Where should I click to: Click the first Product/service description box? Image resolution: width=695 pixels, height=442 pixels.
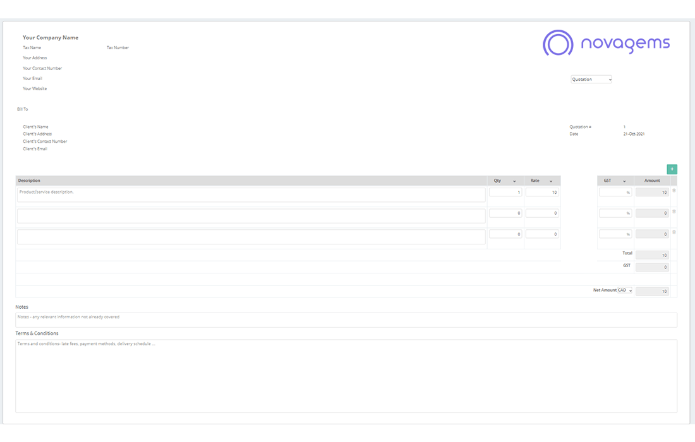pos(251,194)
